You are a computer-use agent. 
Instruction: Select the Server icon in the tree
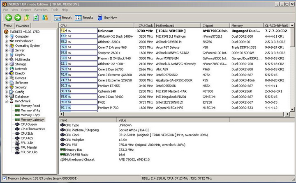pyautogui.click(x=12, y=50)
